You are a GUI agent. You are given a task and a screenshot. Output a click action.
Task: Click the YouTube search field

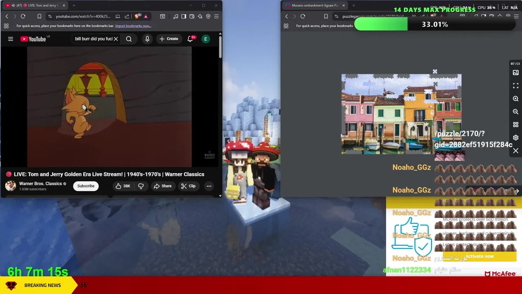coord(93,39)
